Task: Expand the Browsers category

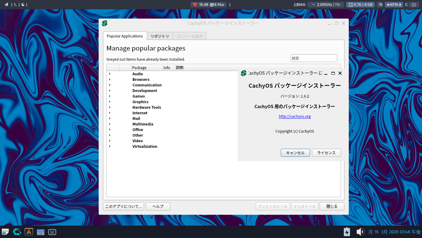Action: point(110,79)
